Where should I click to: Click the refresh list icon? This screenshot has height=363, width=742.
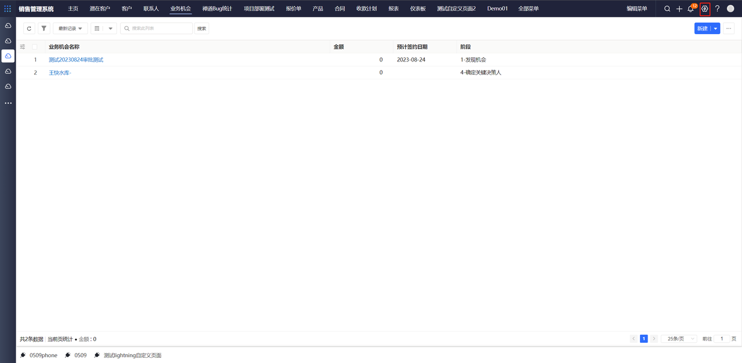(29, 28)
